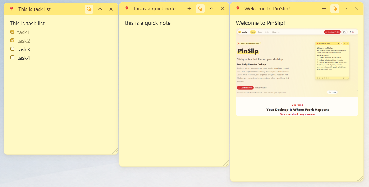Click the strikethrough text task2

coord(24,41)
